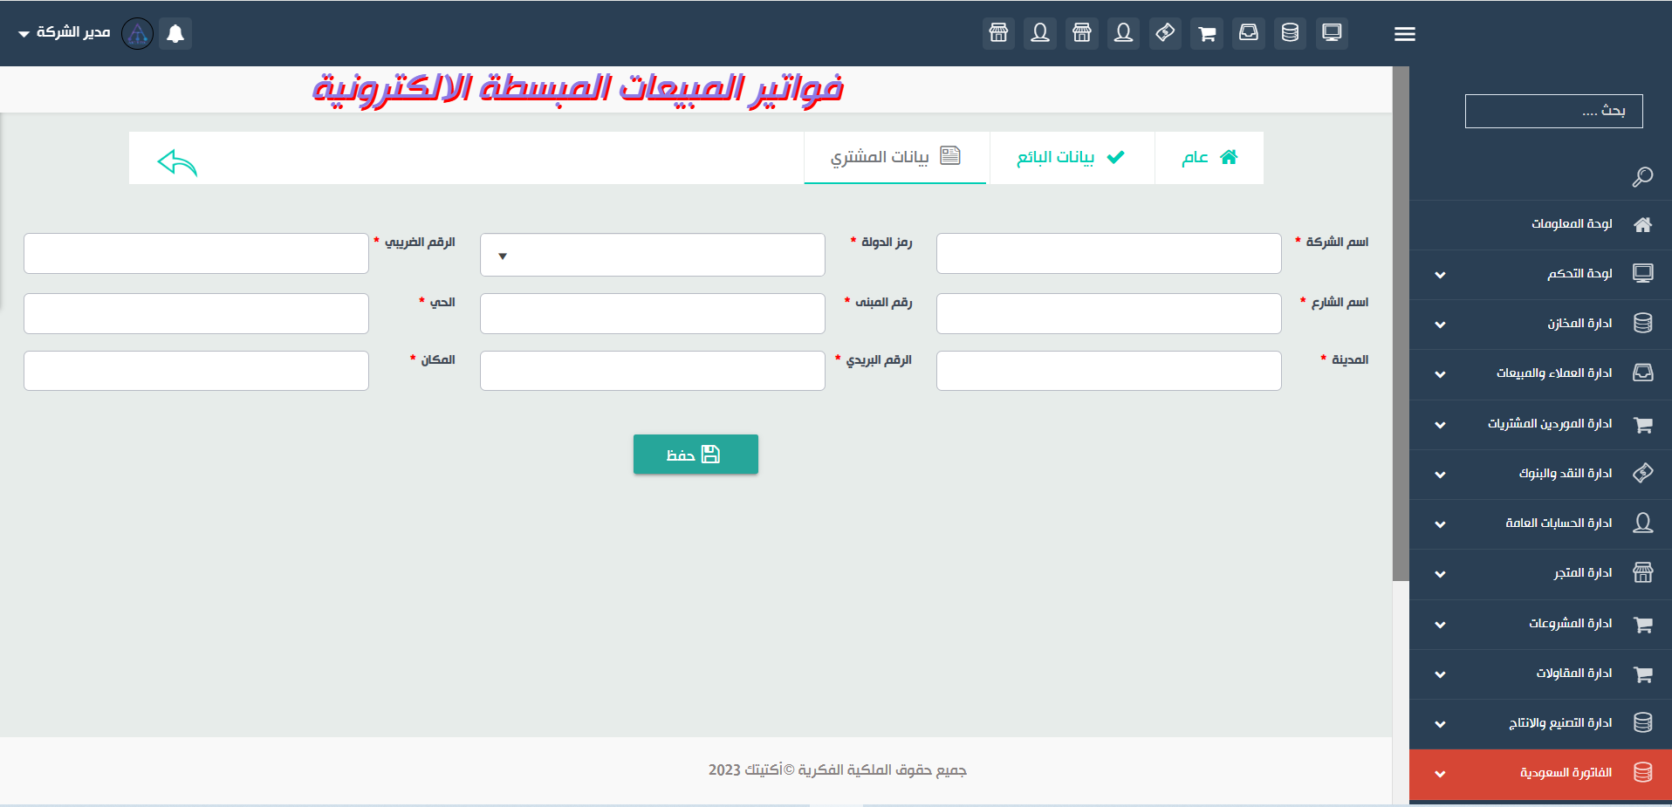
Task: Click the magnifier search icon in sidebar
Action: coord(1642,177)
